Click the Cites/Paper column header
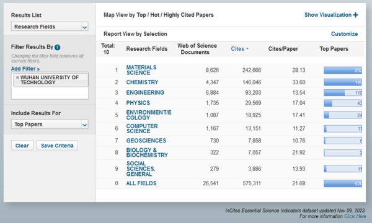The width and height of the screenshot is (372, 223). (283, 49)
